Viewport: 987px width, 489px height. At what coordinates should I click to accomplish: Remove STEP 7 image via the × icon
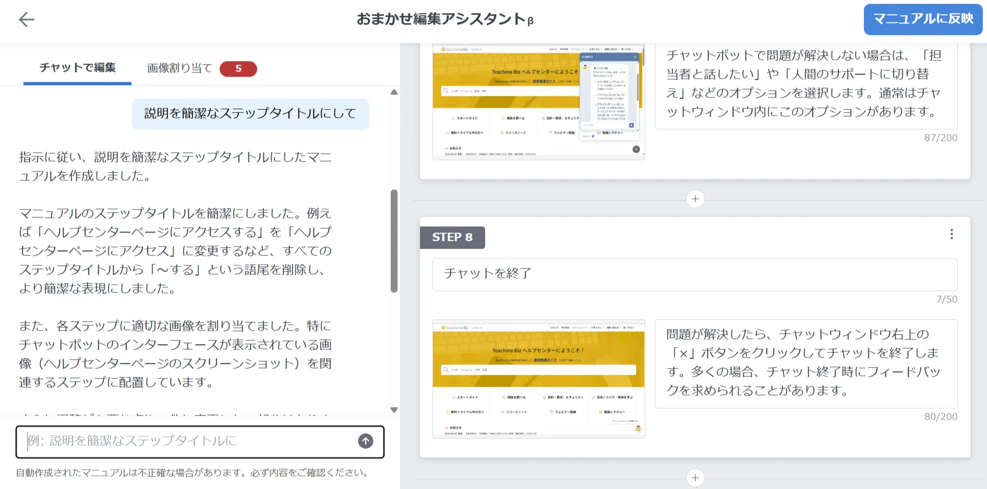[x=635, y=149]
